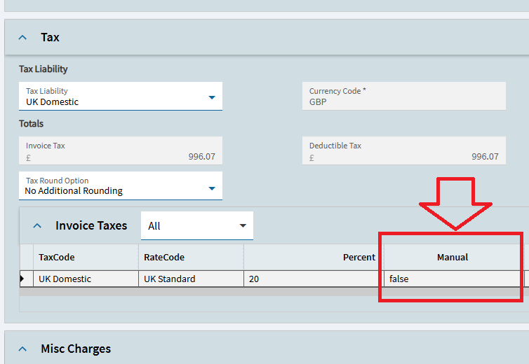Select the UK Standard rate code cell
Viewport: 529px width, 364px height.
[191, 279]
